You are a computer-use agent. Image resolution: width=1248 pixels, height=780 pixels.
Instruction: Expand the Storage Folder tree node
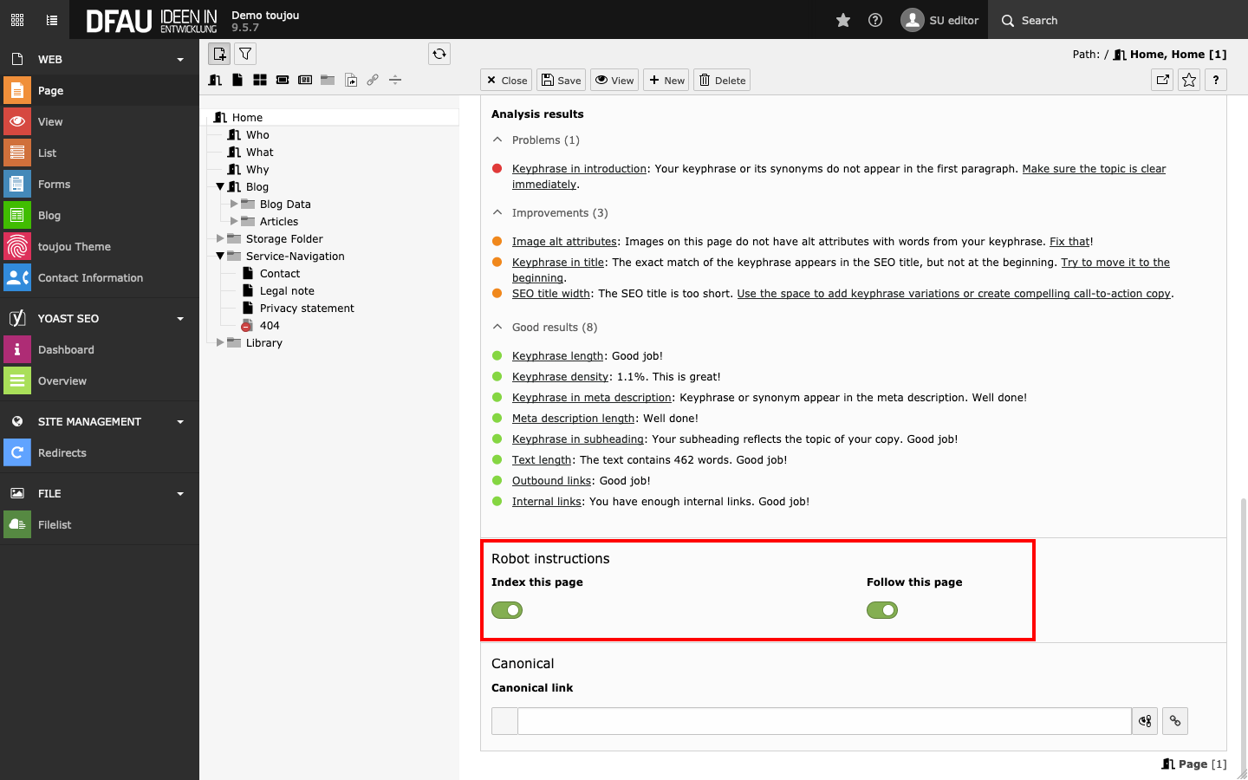pyautogui.click(x=220, y=238)
